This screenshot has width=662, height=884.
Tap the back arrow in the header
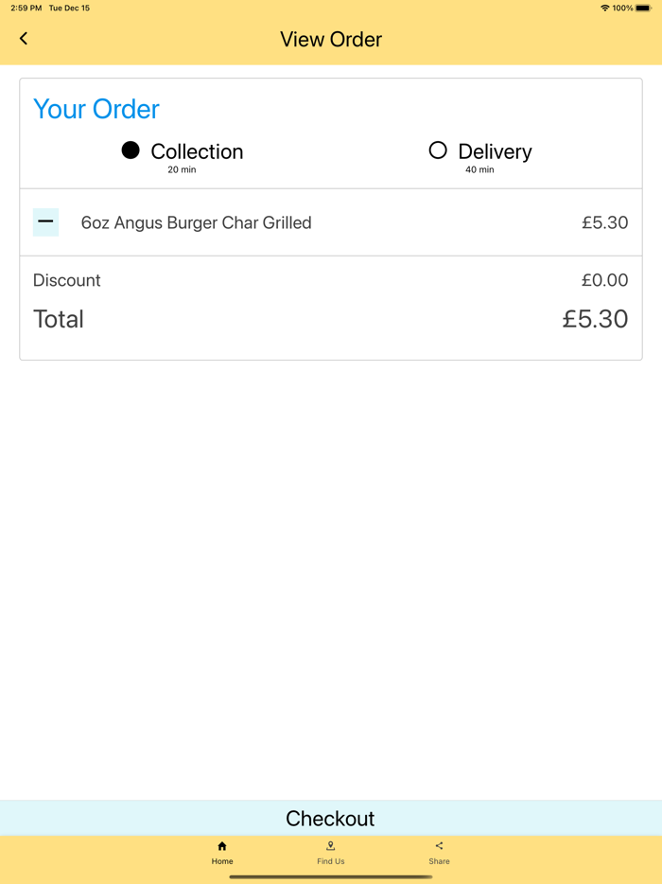pos(24,39)
